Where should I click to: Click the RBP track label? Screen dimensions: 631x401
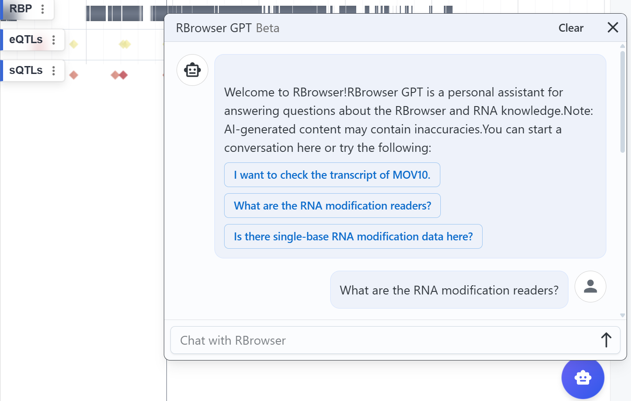pos(21,9)
